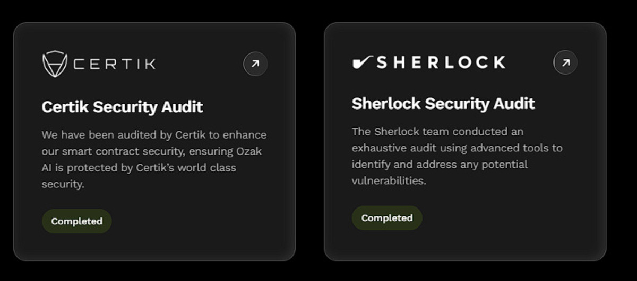Click the Completed badge on Certik card
The height and width of the screenshot is (281, 637).
click(x=77, y=221)
